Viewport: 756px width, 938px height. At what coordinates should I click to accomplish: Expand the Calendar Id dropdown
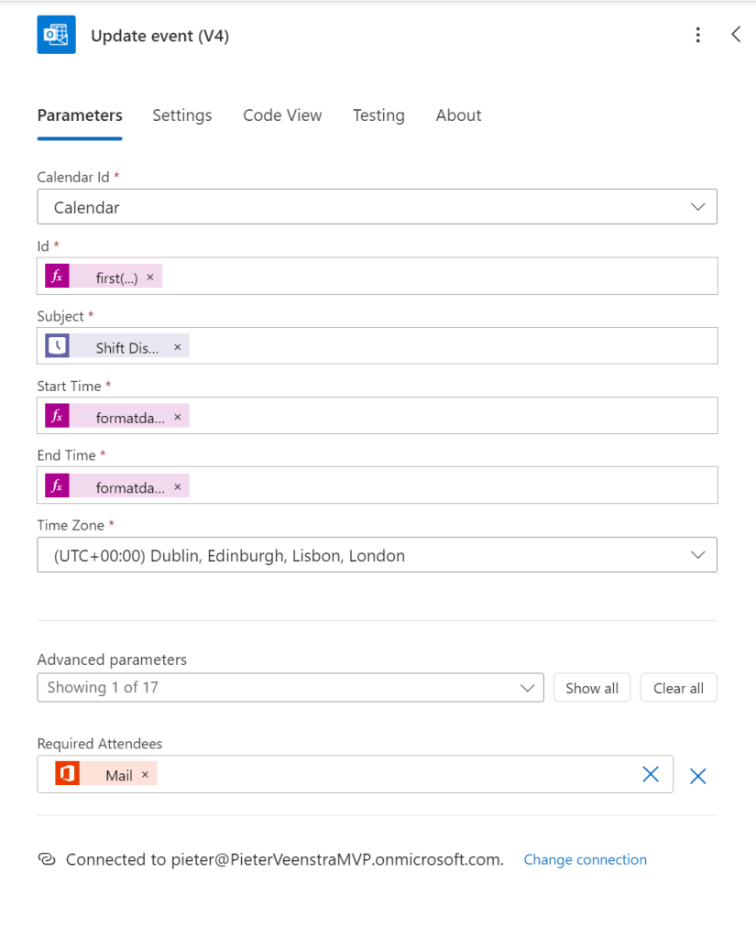click(697, 207)
